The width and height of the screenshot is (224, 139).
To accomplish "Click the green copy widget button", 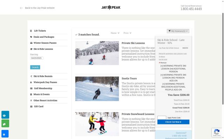I will [x=5, y=124].
